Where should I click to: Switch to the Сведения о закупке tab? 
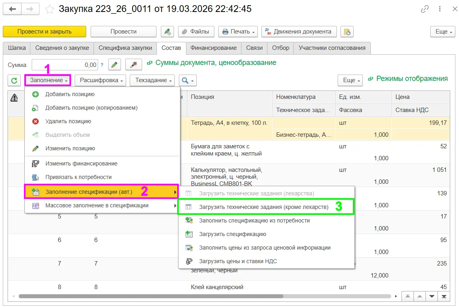pos(62,48)
